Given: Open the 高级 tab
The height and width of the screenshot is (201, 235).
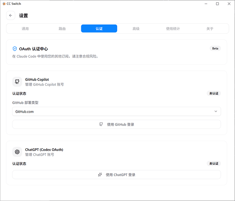Looking at the screenshot, I should 136,29.
